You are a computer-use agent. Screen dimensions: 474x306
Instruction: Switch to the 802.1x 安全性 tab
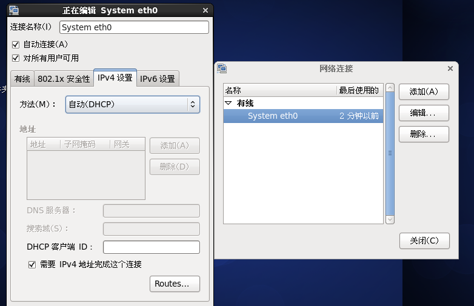pos(64,79)
